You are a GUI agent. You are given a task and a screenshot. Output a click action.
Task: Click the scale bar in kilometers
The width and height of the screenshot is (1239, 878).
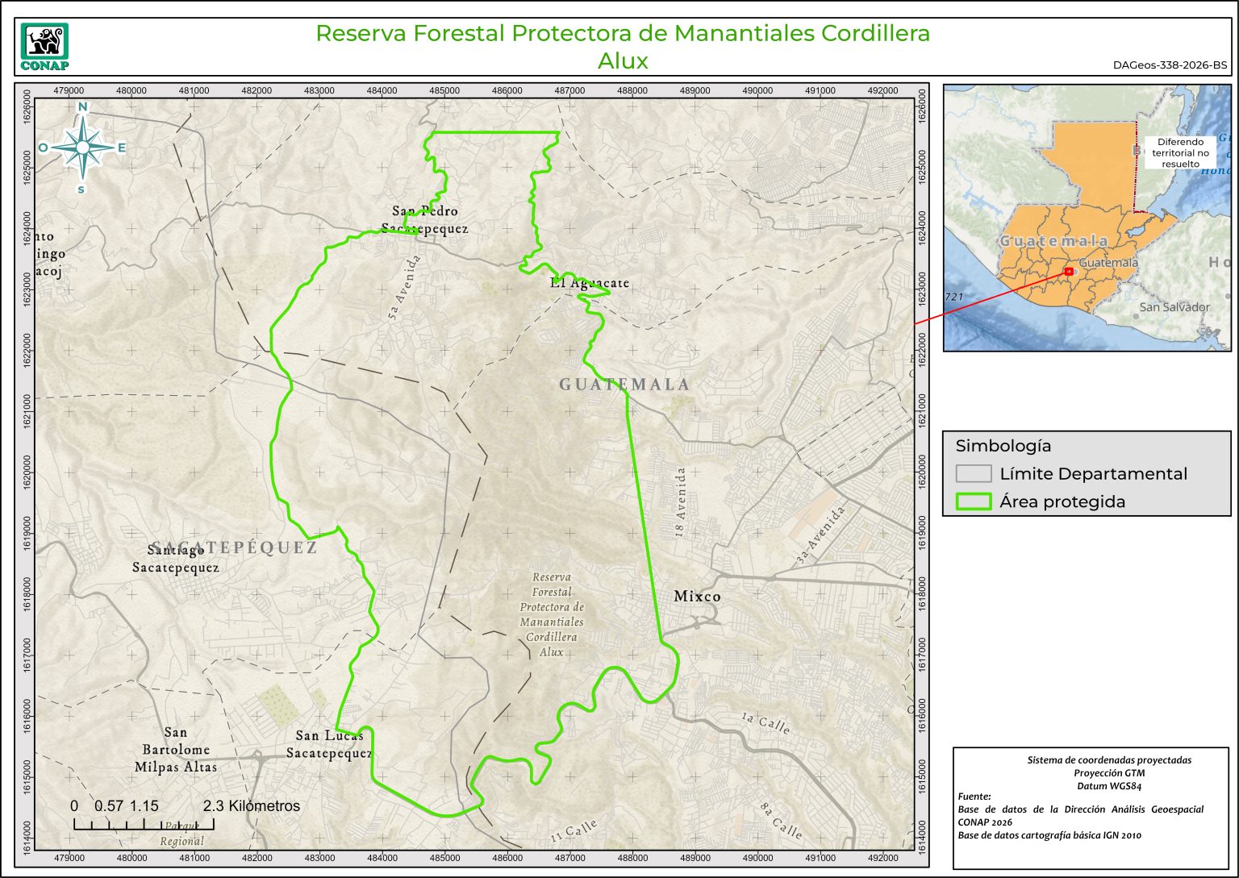click(144, 823)
